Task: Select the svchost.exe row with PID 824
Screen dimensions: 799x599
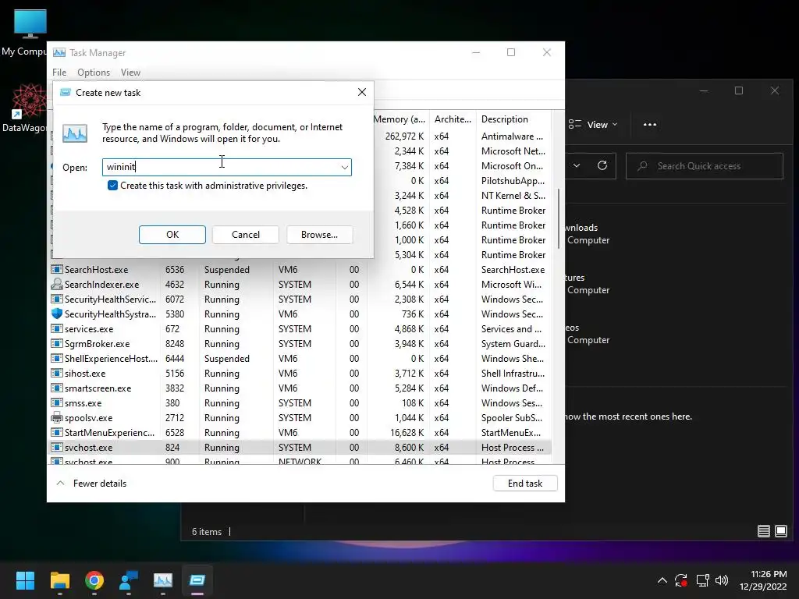Action: point(300,447)
